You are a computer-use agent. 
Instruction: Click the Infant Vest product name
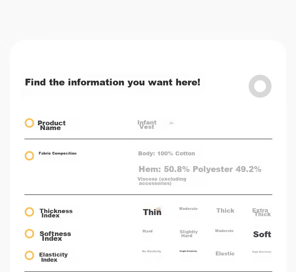point(147,125)
